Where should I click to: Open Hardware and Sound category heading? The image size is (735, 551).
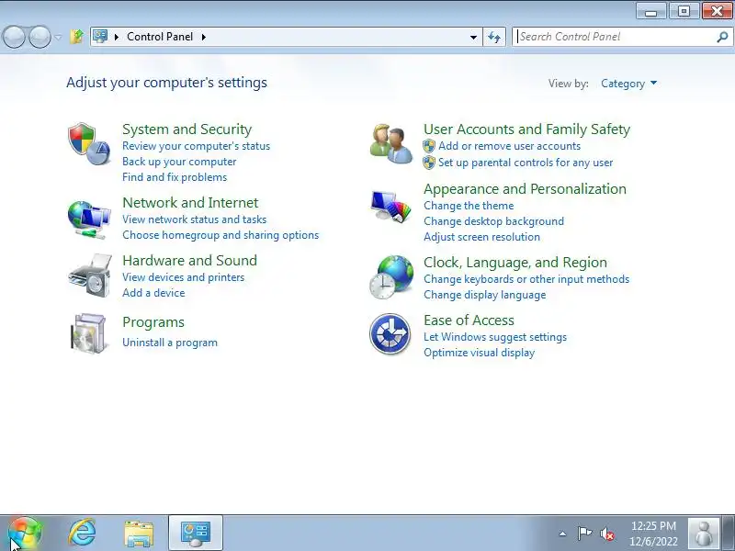click(x=190, y=261)
